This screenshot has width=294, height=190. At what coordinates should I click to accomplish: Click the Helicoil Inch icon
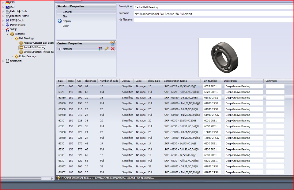[7, 11]
